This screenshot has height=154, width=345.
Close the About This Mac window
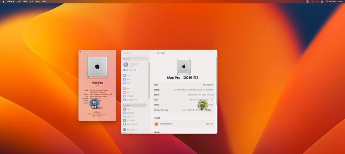pos(81,52)
